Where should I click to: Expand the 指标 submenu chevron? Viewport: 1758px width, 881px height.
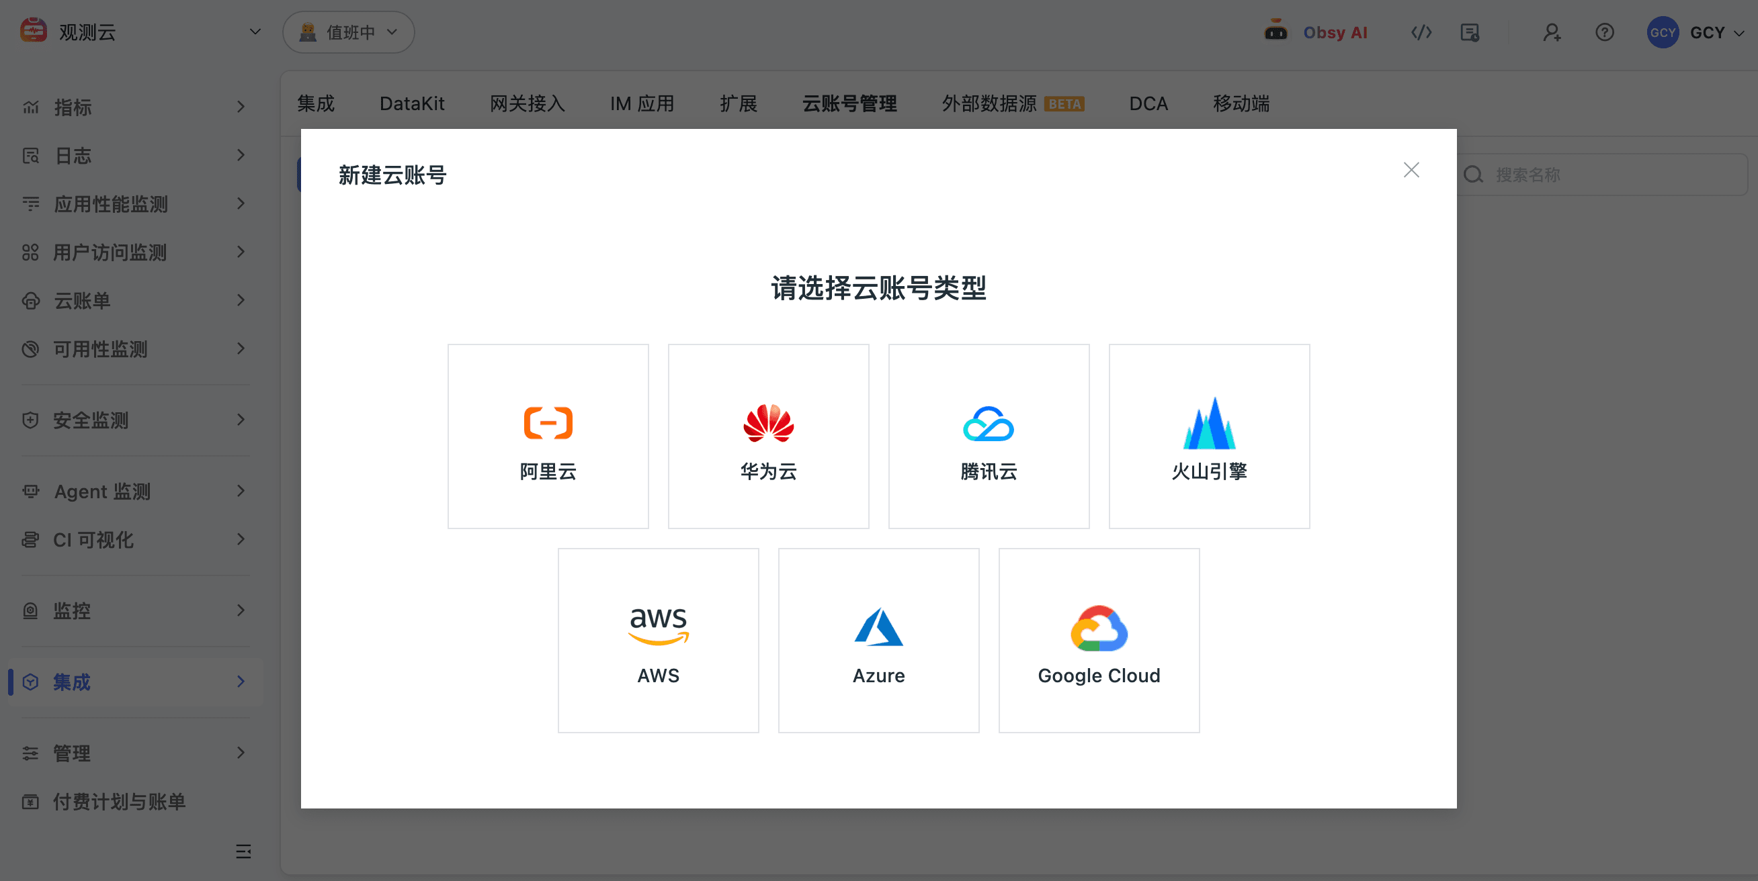click(x=240, y=107)
